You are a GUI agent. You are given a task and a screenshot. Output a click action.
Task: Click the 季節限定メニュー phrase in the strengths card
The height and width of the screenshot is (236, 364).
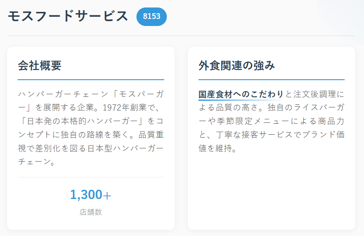point(245,121)
